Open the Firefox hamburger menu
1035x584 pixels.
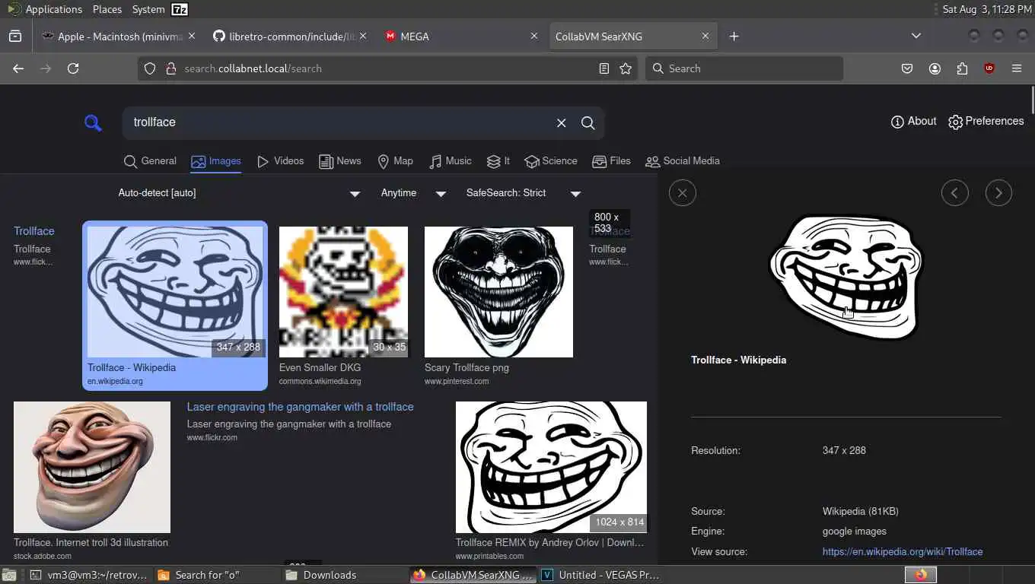point(1017,68)
